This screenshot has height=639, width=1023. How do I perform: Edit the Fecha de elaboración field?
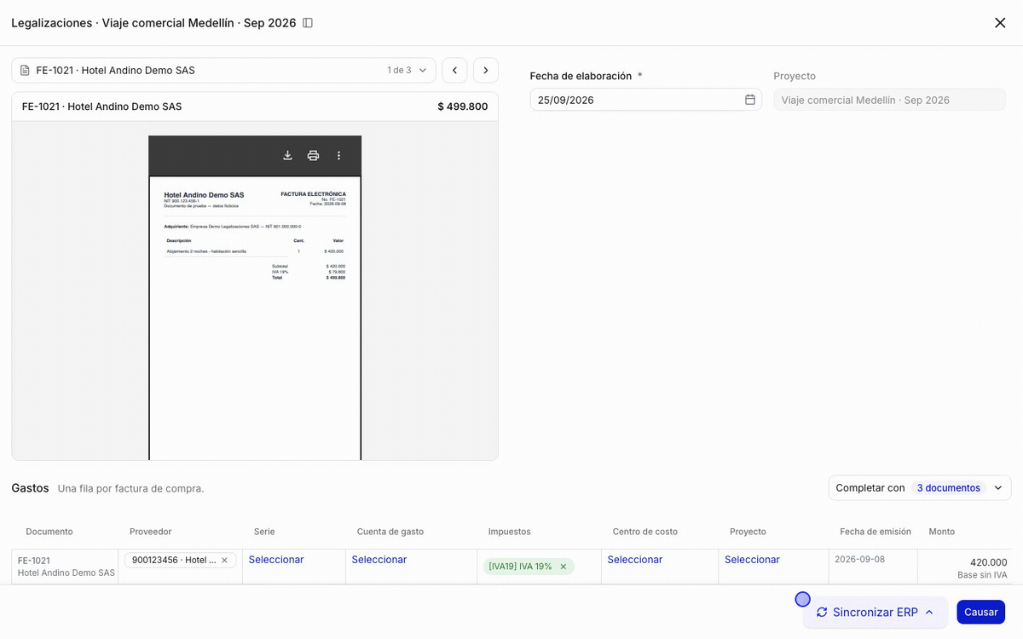pos(645,100)
